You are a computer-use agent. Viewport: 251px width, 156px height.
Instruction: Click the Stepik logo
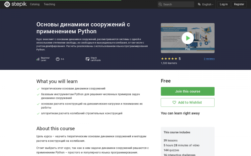15,4
